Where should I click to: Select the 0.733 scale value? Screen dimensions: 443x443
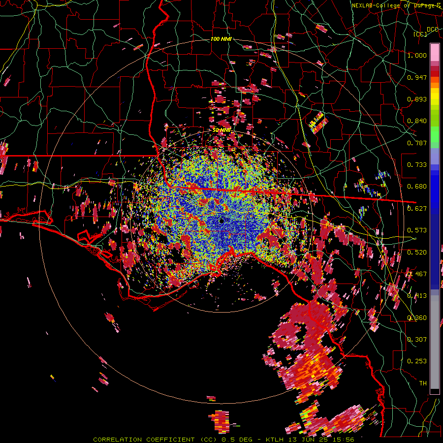[417, 165]
